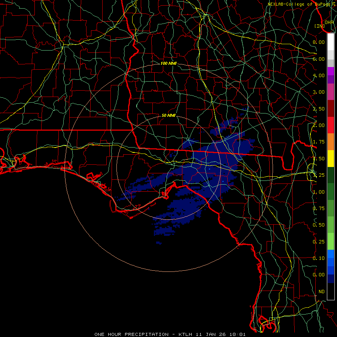Click the 1.75 legend value
Viewport: 337px width, 337px height.
pyautogui.click(x=319, y=142)
